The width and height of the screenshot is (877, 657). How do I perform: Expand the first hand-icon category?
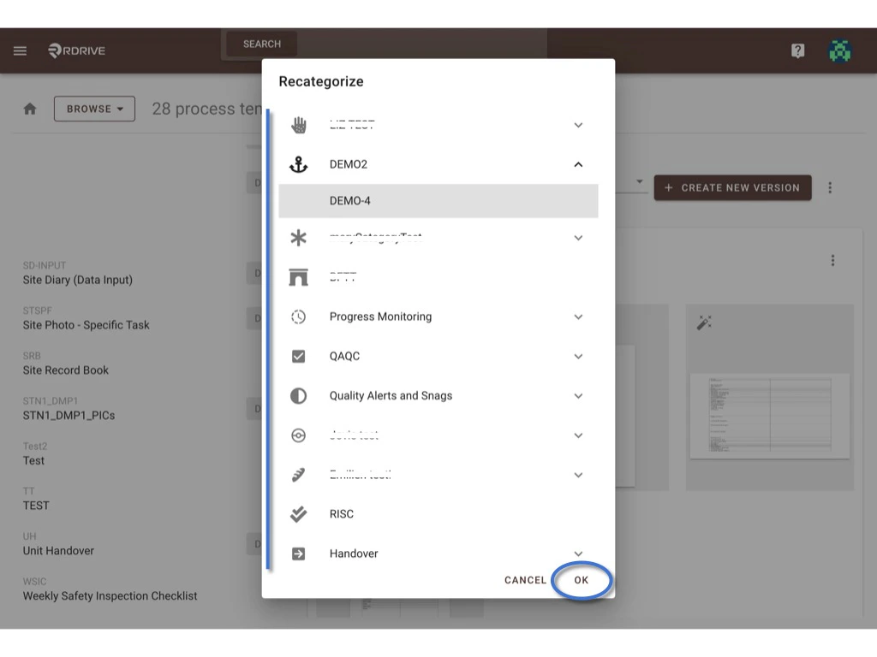578,125
